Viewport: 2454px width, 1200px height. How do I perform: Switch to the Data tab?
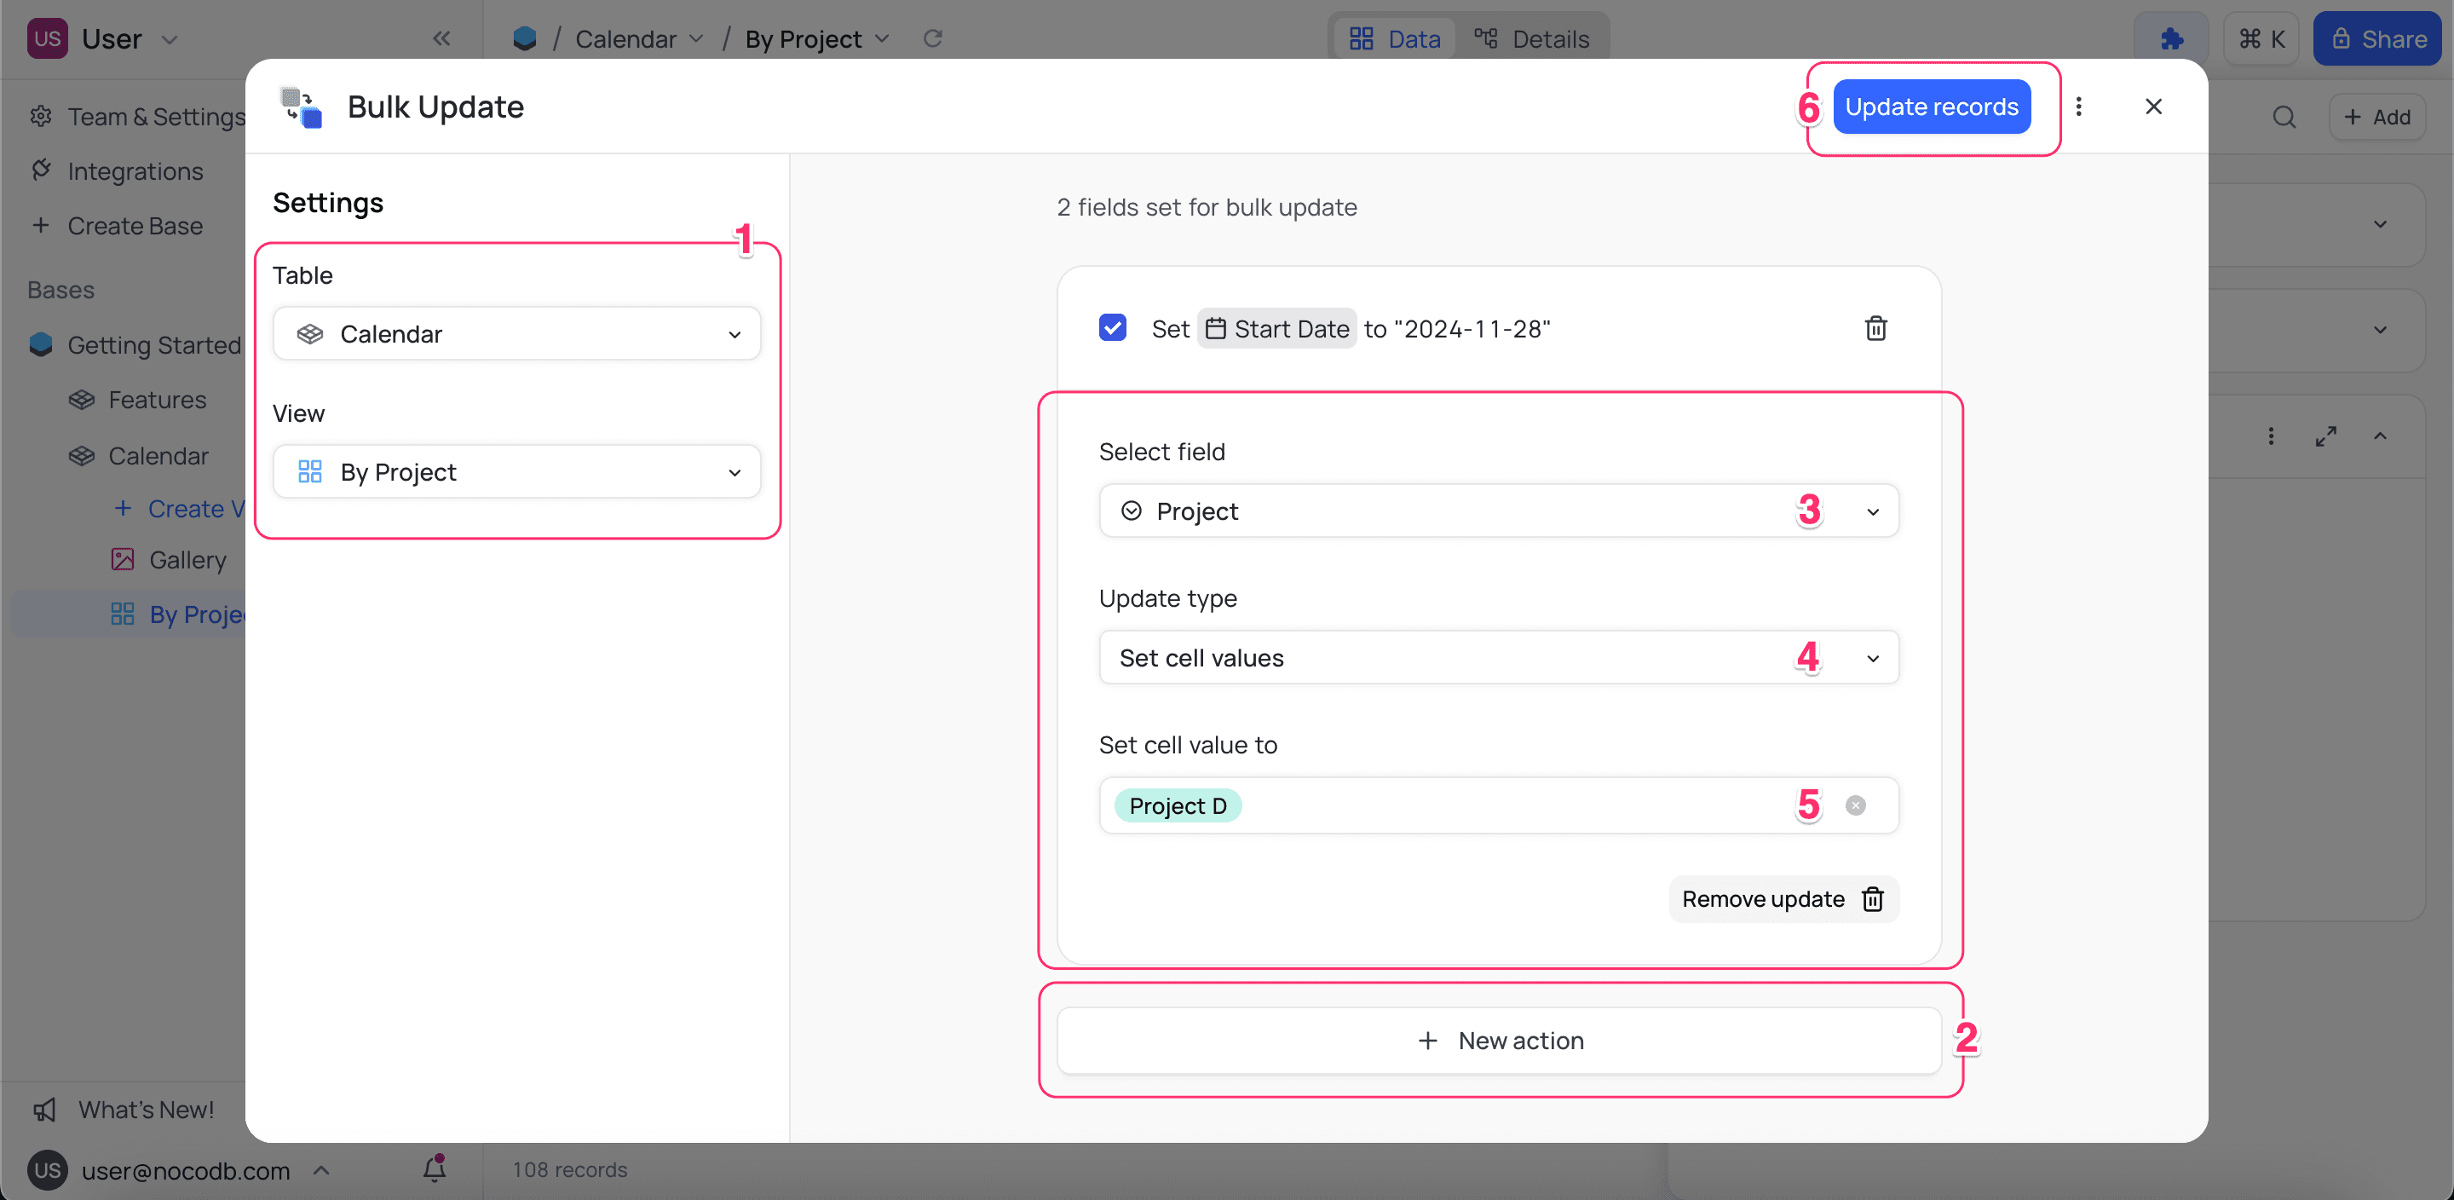click(1395, 39)
